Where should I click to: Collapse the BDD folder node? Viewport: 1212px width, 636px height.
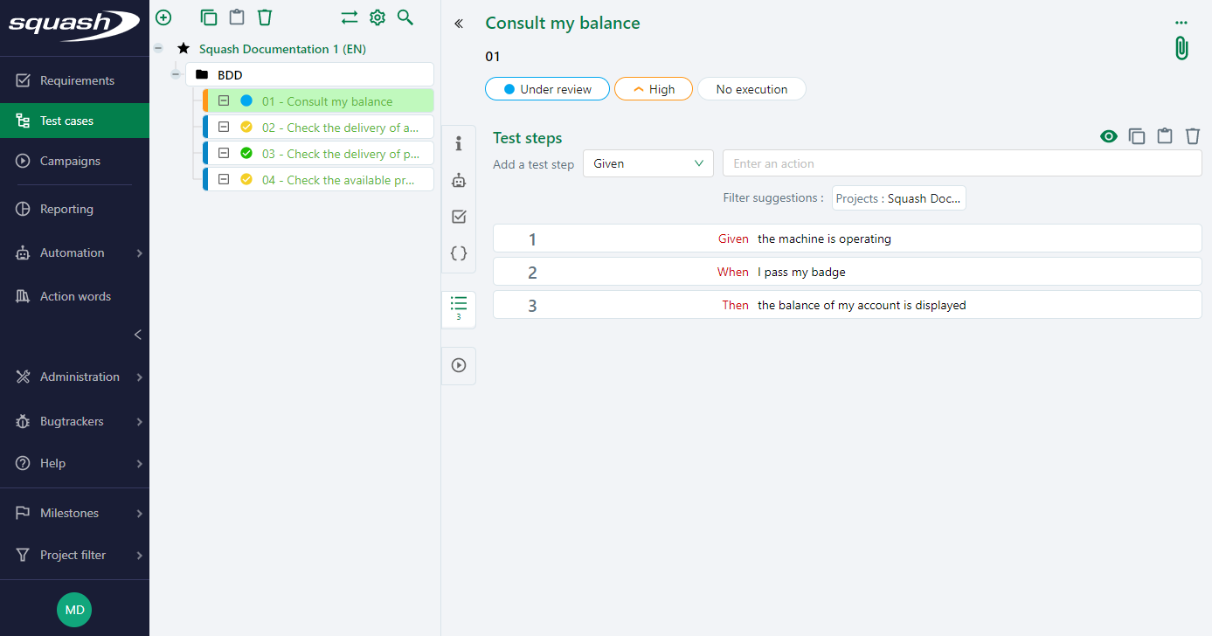click(x=175, y=74)
